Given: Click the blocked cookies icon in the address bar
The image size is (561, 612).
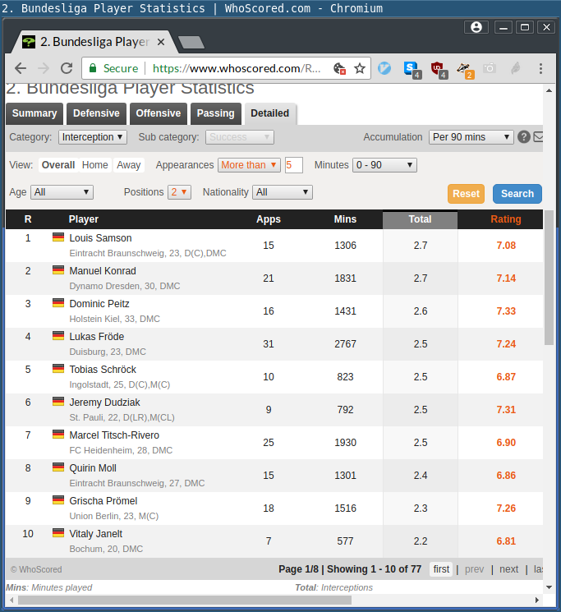Looking at the screenshot, I should (339, 69).
